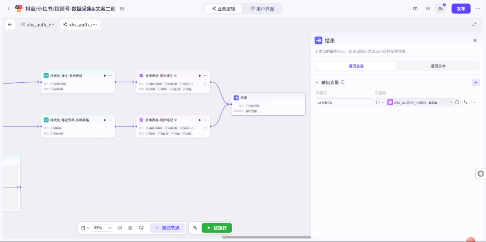
Task: Click the 发布 publish button
Action: [x=461, y=9]
